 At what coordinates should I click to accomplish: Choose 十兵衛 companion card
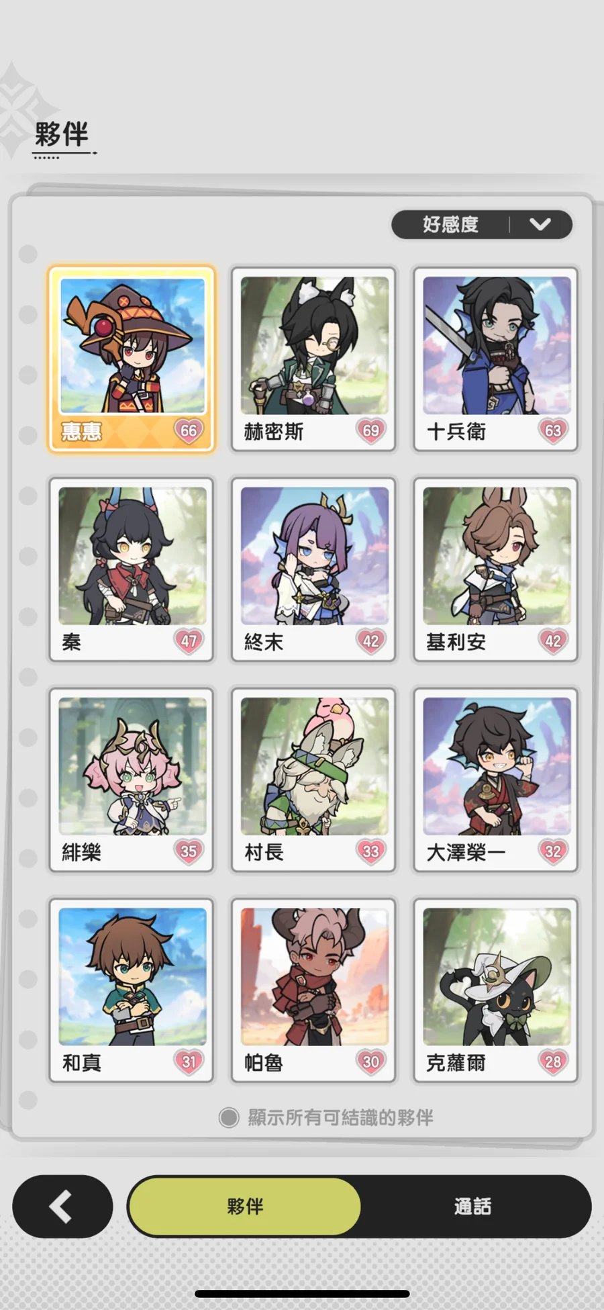[x=496, y=359]
